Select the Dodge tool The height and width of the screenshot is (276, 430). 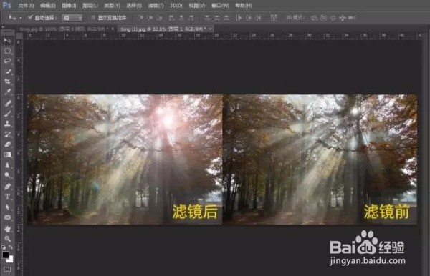pos(7,175)
